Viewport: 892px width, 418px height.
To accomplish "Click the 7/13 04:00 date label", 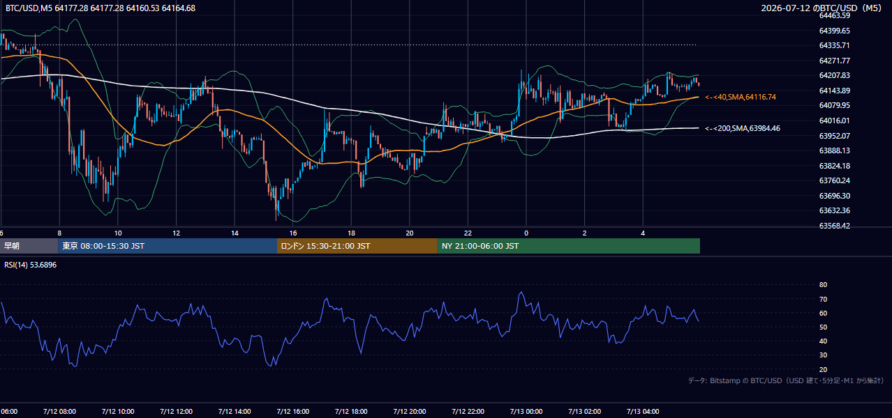I will (643, 411).
